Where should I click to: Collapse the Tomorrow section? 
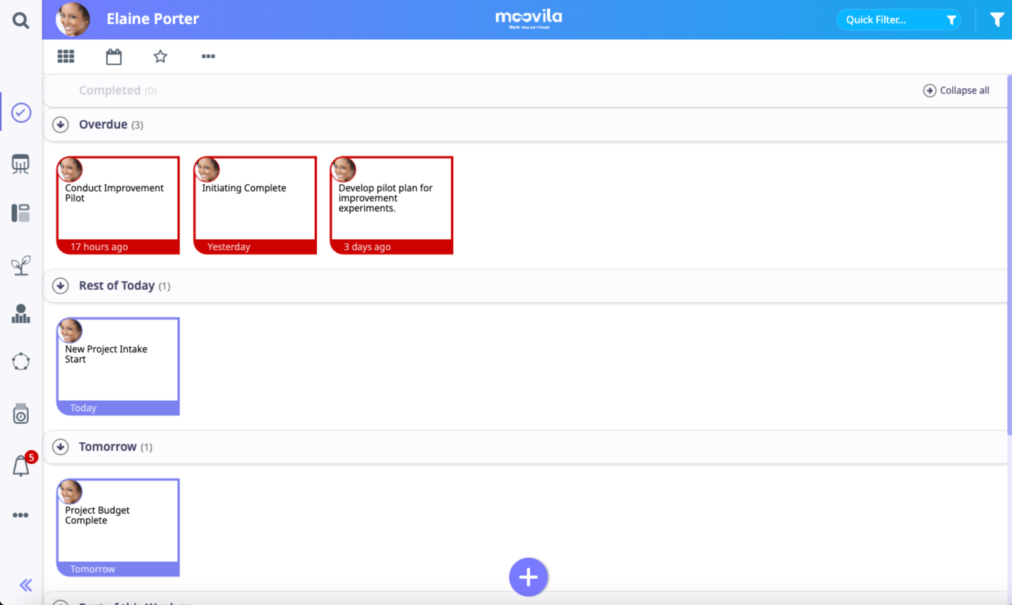coord(60,447)
